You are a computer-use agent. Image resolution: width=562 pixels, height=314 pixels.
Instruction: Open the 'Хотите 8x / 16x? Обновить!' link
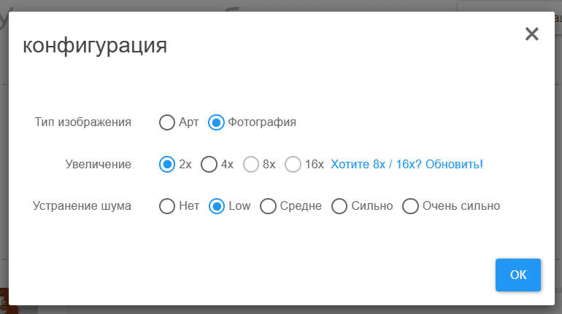(407, 164)
